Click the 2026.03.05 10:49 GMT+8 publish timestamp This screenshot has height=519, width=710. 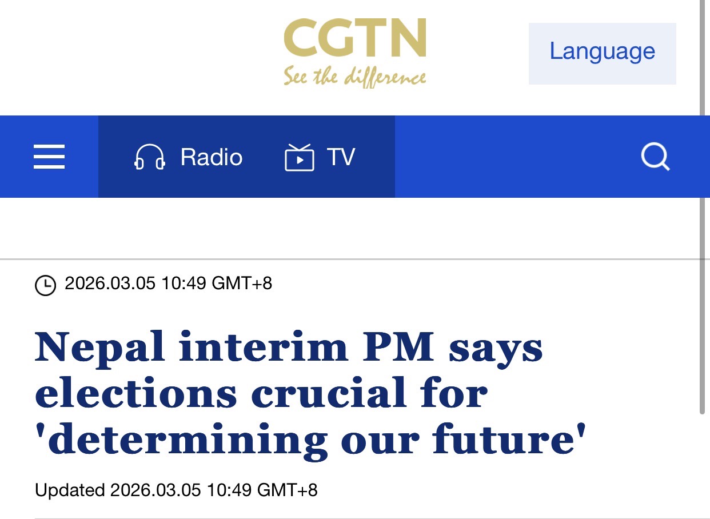coord(169,284)
